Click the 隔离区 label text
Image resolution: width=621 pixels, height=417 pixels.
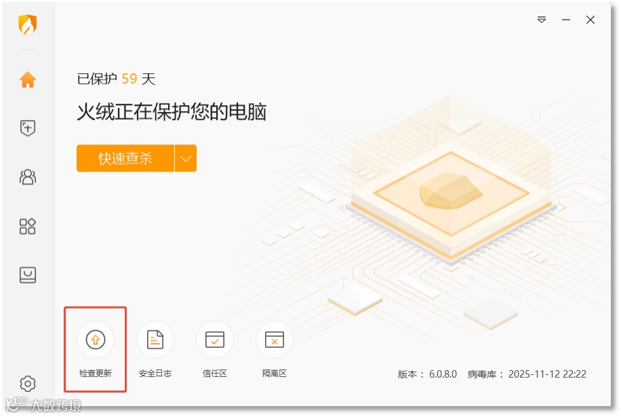pos(275,374)
